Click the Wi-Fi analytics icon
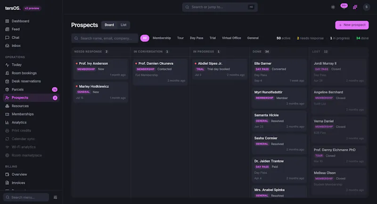The height and width of the screenshot is (204, 377). point(7,147)
